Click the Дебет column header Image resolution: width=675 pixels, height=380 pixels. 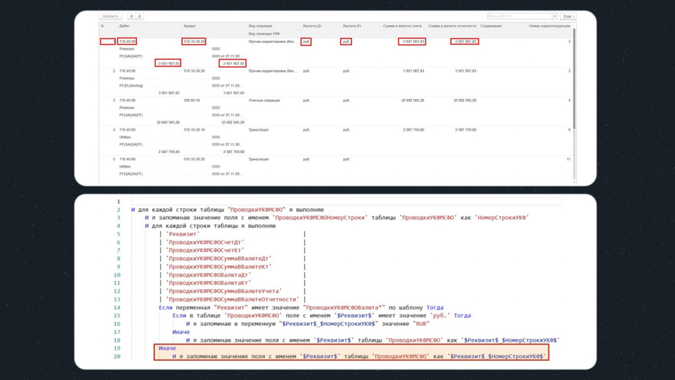click(125, 26)
